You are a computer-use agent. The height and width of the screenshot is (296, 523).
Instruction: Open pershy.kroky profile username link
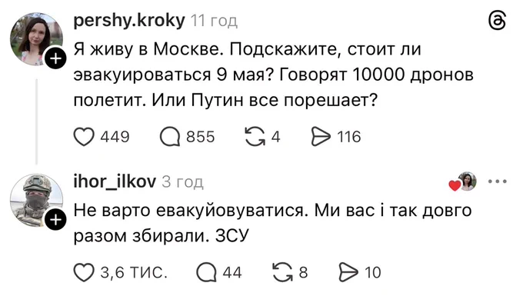pos(128,21)
